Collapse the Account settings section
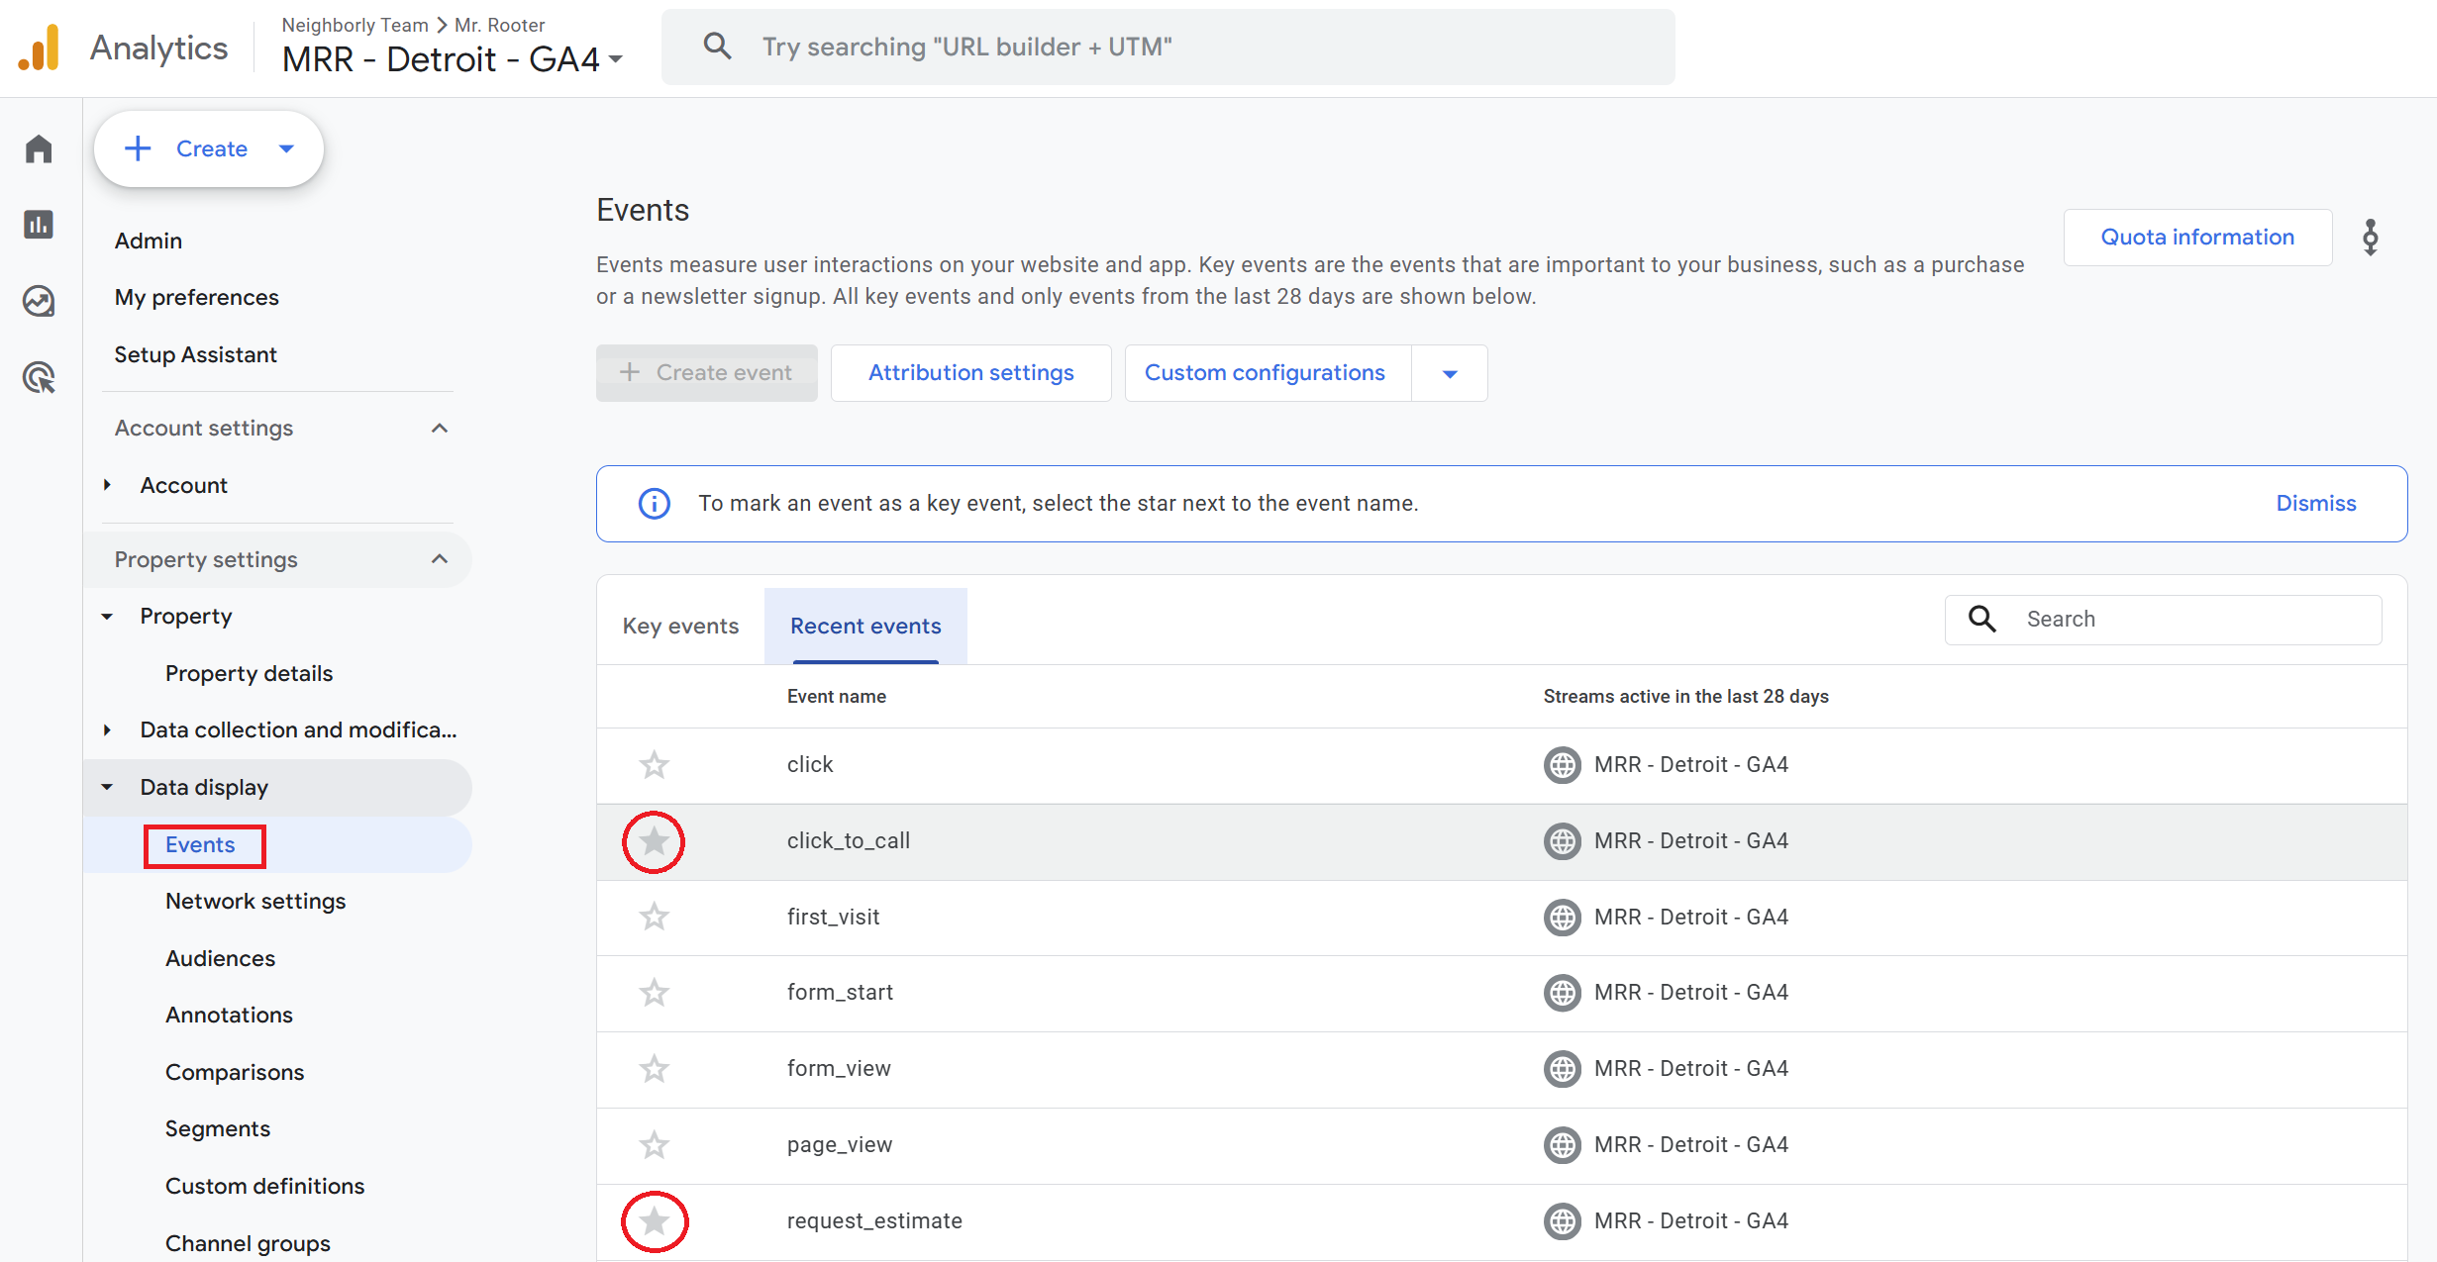The width and height of the screenshot is (2437, 1262). coord(440,429)
